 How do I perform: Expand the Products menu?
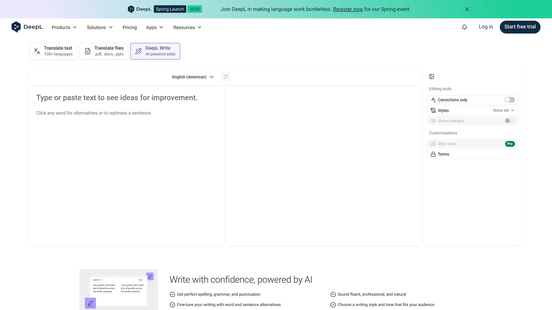coord(64,27)
